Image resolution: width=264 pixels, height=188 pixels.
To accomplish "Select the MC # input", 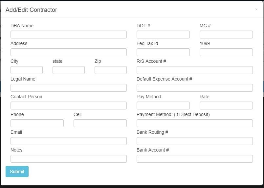I will coord(226,35).
